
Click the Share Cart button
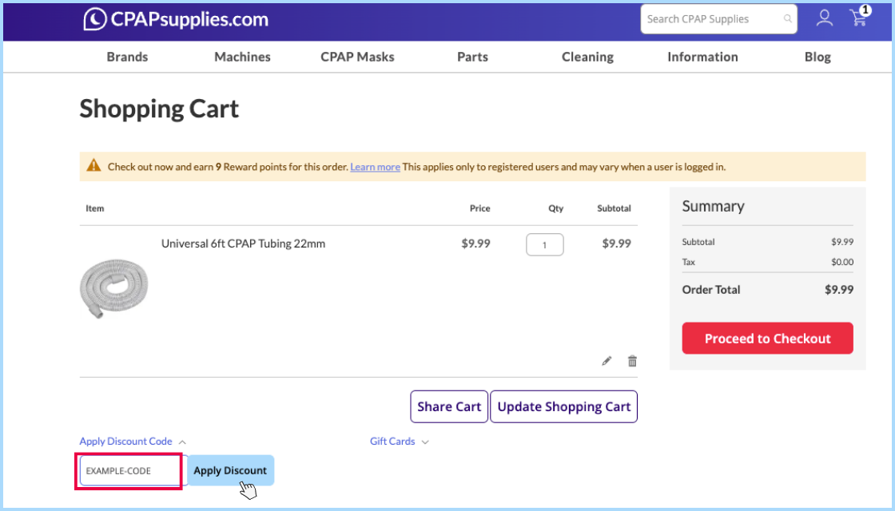448,406
